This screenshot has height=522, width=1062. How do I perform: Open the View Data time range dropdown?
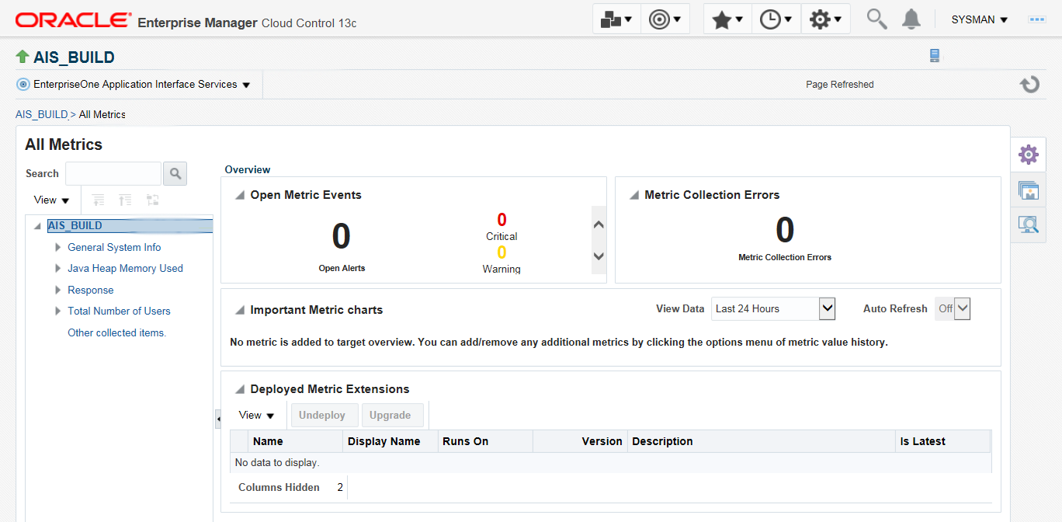[827, 308]
